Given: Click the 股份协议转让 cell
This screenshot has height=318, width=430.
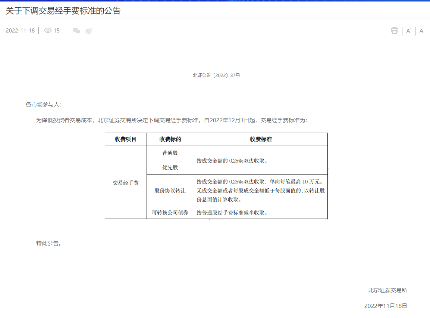Looking at the screenshot, I should [x=170, y=191].
